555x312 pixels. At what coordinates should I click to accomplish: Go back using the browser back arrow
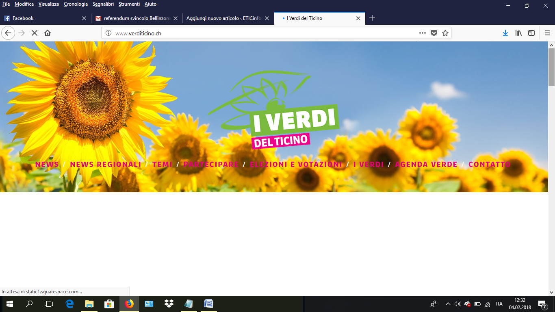8,33
